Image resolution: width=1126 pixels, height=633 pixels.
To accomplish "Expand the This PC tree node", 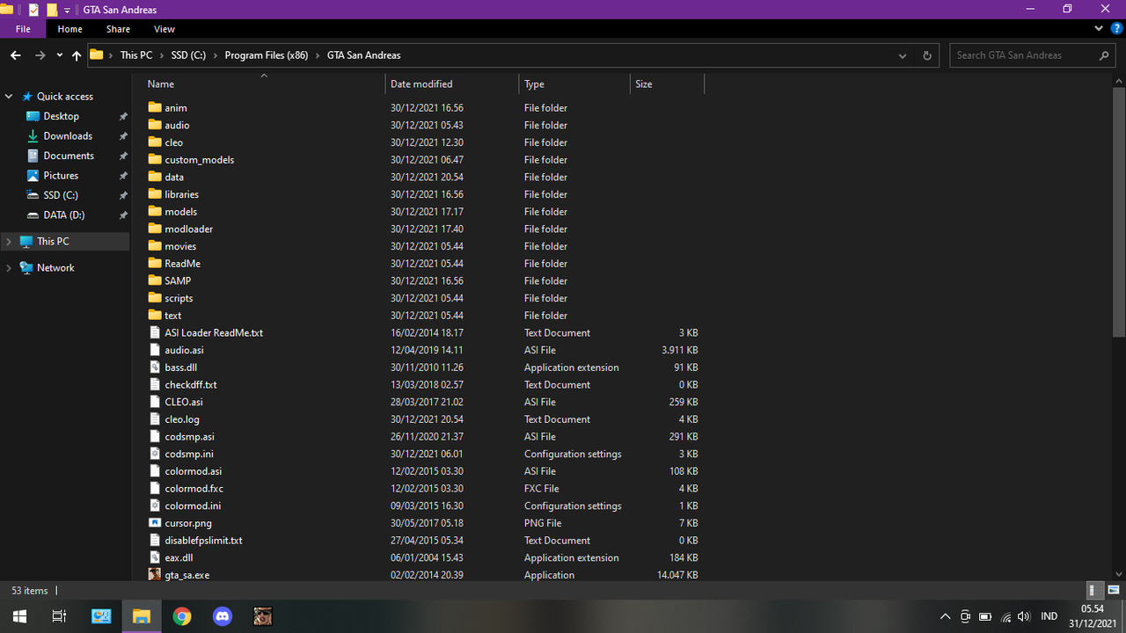I will pos(9,241).
